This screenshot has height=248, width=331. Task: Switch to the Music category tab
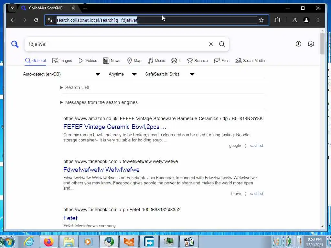point(156,61)
